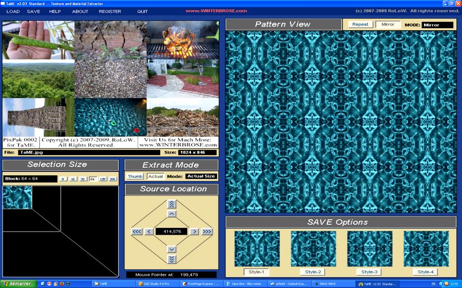This screenshot has height=288, width=462.
Task: Click the flaming grill photo in source image
Action: point(183,40)
